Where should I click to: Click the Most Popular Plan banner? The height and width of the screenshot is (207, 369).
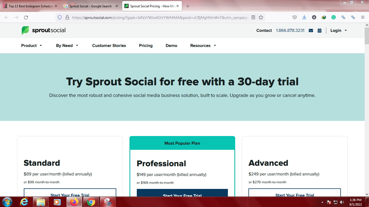tap(182, 143)
